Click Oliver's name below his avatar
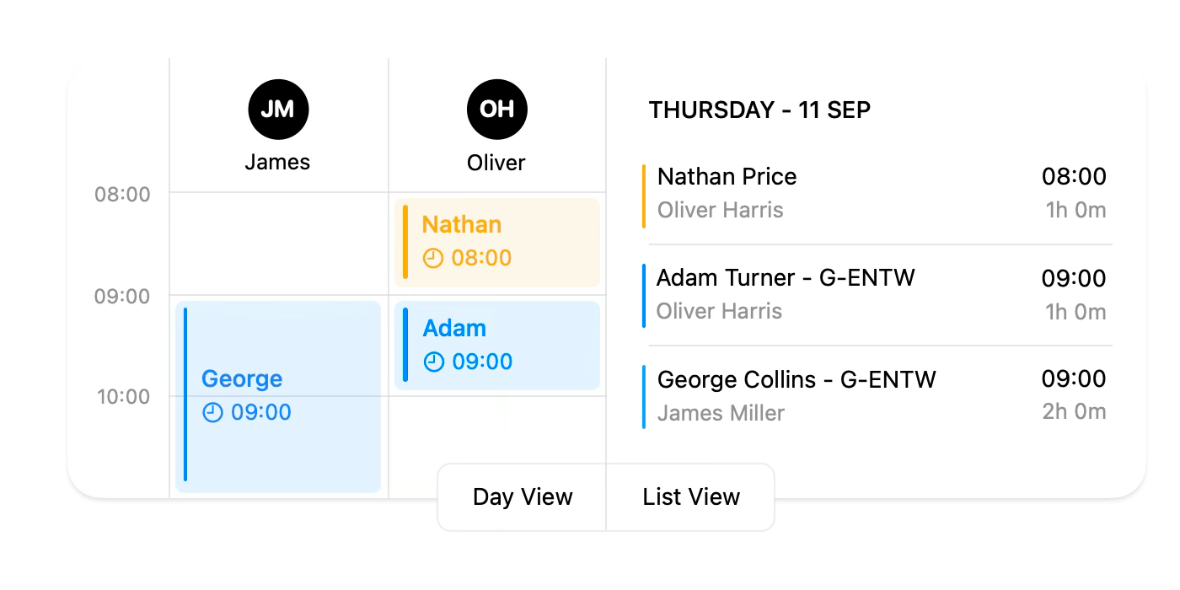The height and width of the screenshot is (590, 1180). tap(496, 163)
